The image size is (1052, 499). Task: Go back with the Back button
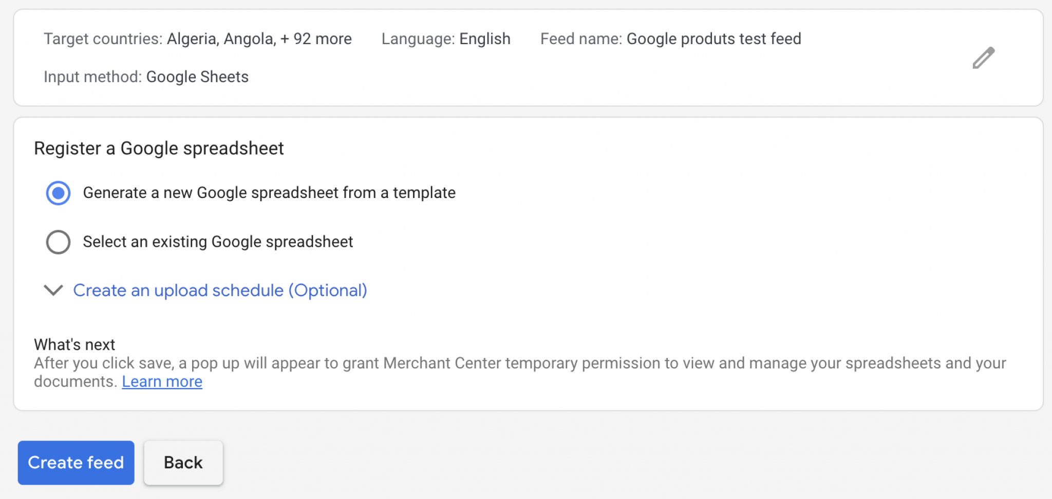point(183,463)
